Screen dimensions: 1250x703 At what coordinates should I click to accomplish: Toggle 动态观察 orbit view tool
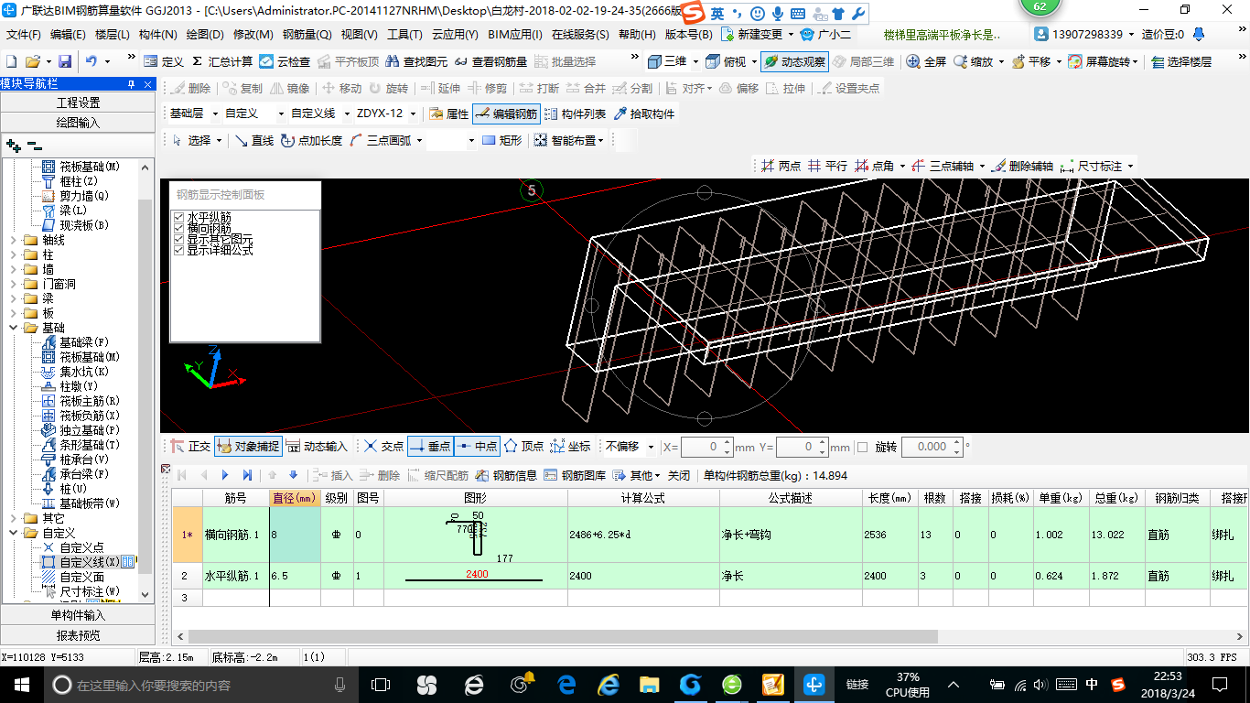pyautogui.click(x=794, y=61)
